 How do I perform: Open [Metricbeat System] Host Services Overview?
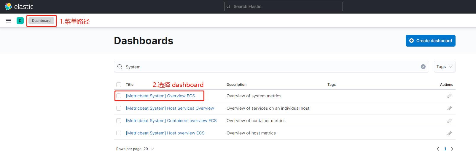pos(170,108)
